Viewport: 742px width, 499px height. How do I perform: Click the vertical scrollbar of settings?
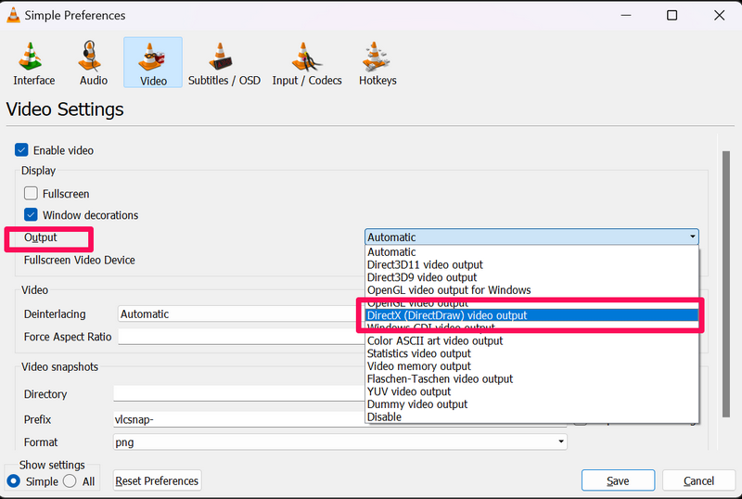pos(725,284)
